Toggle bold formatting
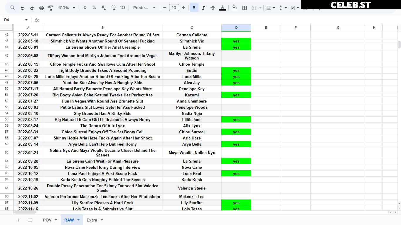 click(194, 8)
